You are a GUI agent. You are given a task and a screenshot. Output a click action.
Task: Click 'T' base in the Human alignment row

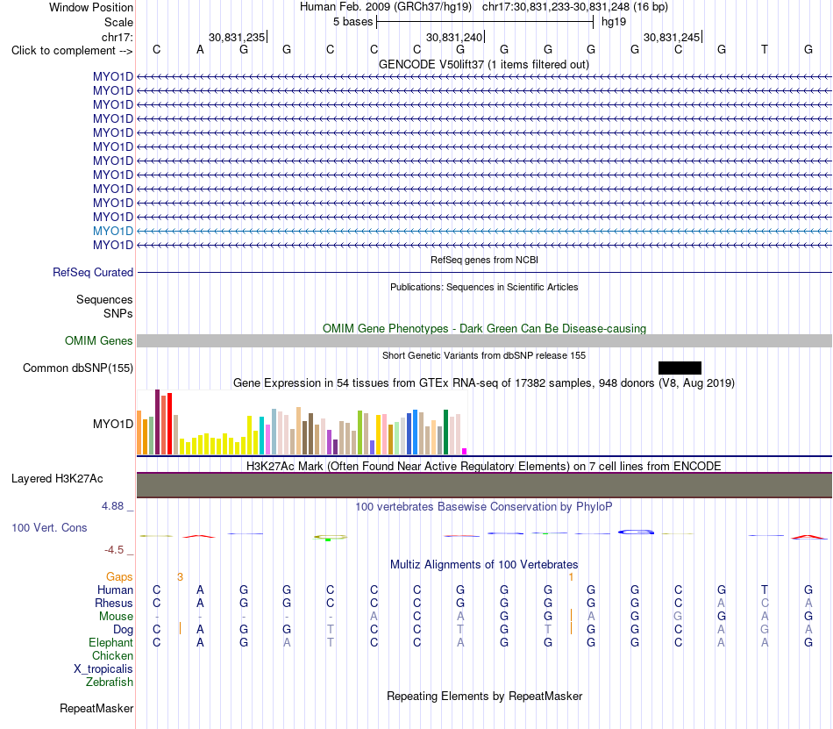click(765, 590)
